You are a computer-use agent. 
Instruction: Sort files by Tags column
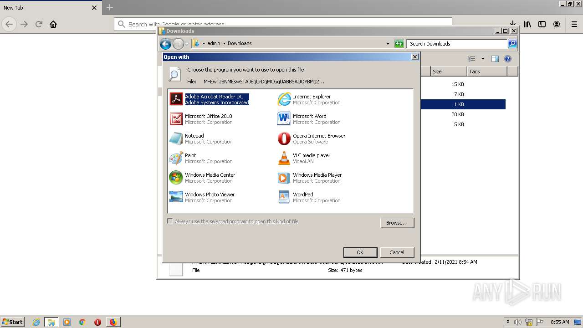tap(487, 72)
